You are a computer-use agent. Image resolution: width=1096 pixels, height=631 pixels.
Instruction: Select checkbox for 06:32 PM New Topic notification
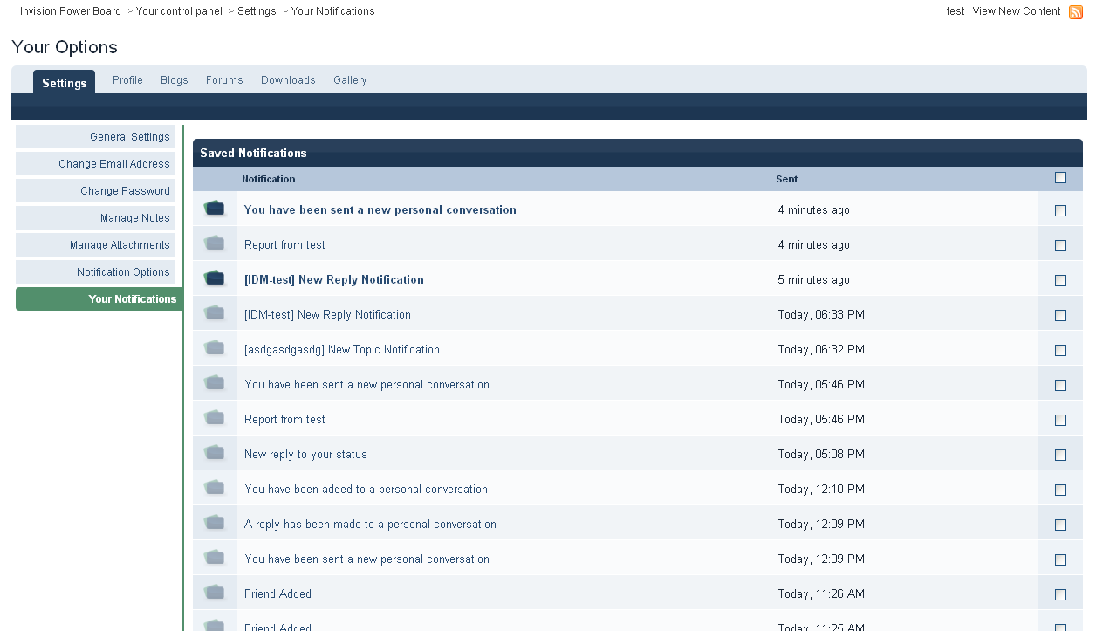1060,350
